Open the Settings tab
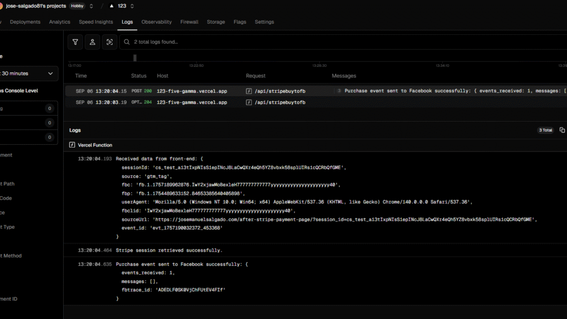Screen dimensions: 567x319 click(264, 22)
